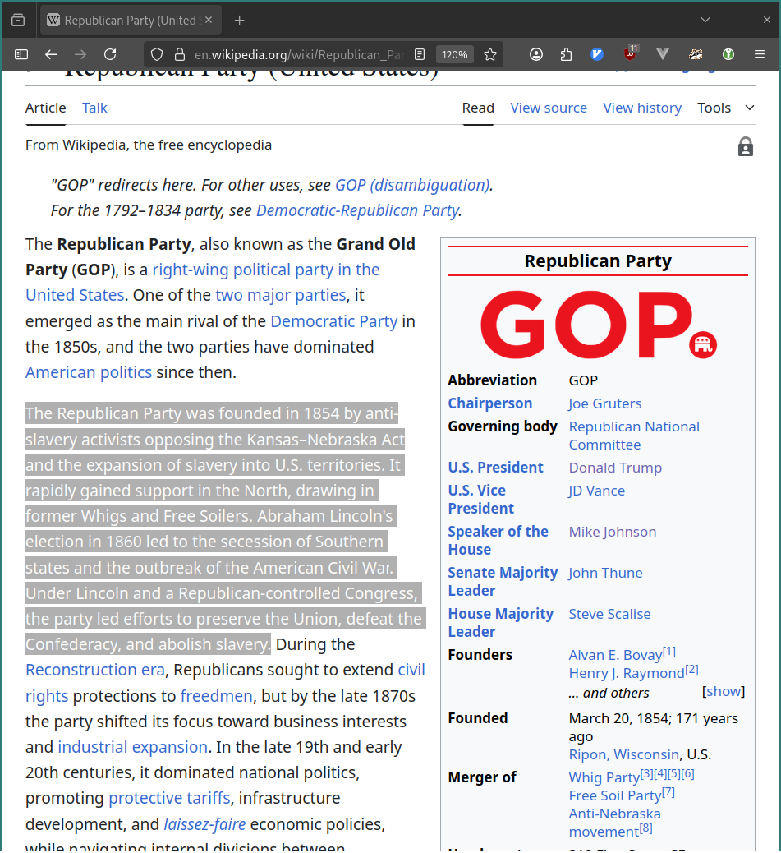
Task: Open the extensions puzzle icon
Action: 567,54
